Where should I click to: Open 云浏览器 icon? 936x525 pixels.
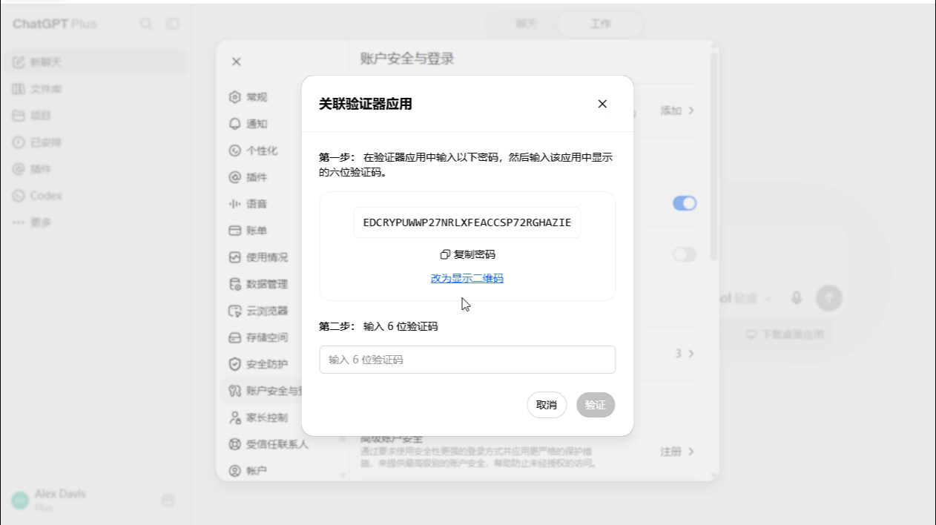[x=235, y=311]
